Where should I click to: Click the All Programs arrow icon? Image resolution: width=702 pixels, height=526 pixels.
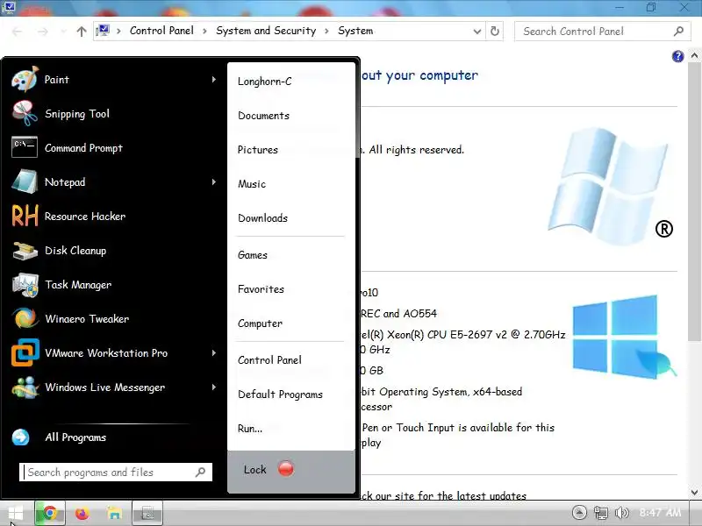pyautogui.click(x=20, y=437)
